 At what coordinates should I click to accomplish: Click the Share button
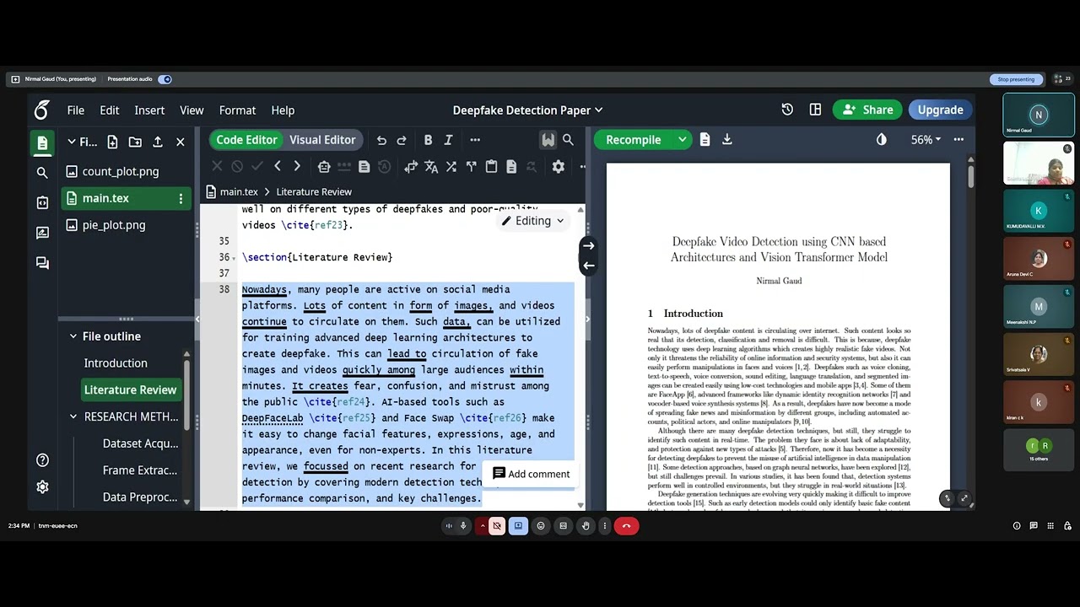click(867, 110)
